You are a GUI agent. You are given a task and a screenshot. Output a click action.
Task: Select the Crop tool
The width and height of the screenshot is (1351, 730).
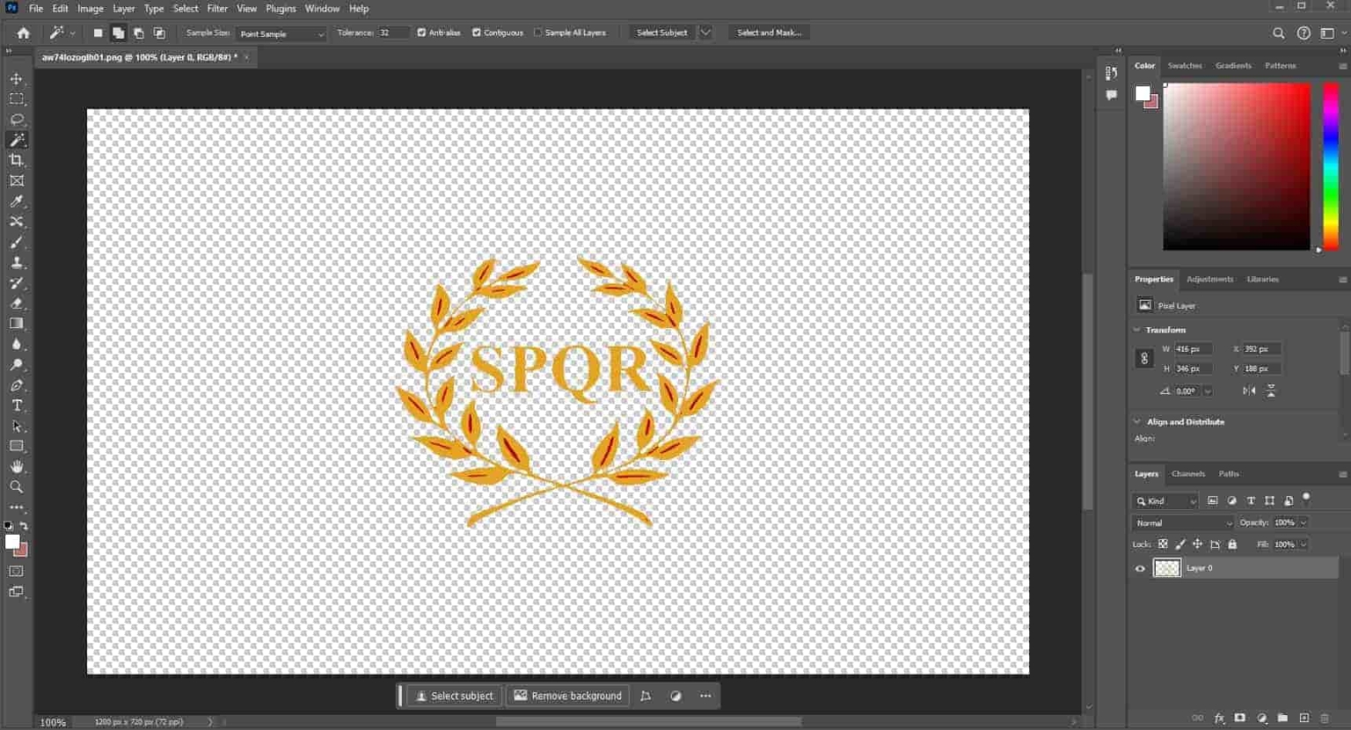click(x=17, y=161)
